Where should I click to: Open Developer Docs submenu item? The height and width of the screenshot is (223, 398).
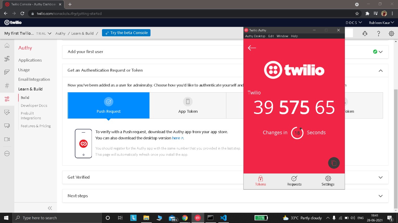[34, 106]
